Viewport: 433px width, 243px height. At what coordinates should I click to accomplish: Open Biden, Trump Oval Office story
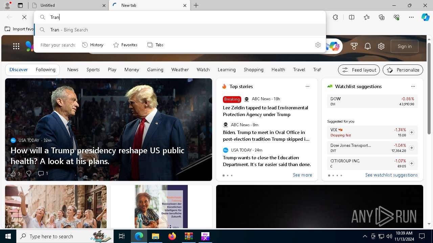click(x=266, y=136)
